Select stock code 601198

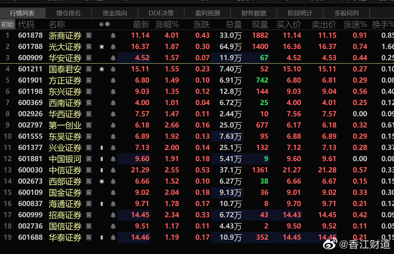pyautogui.click(x=30, y=91)
